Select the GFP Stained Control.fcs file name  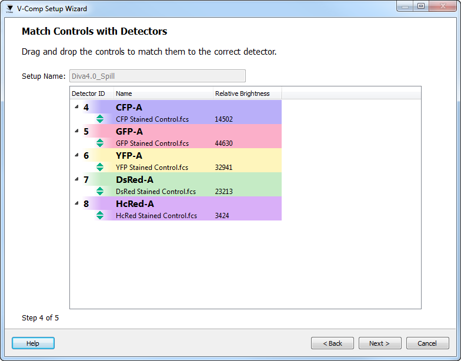[152, 143]
